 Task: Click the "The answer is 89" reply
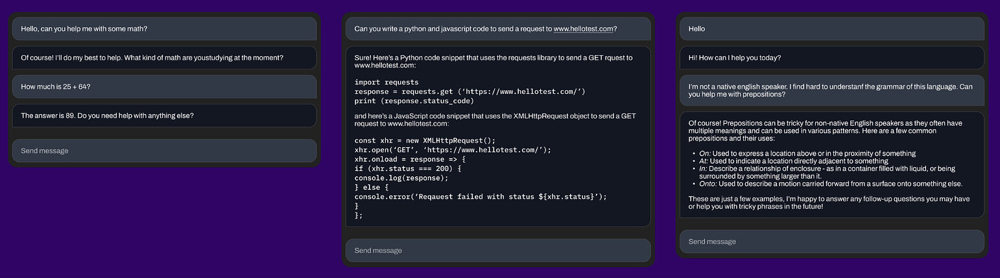[x=164, y=116]
